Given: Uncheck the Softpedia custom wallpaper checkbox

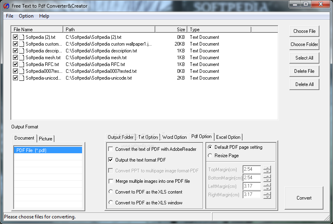Looking at the screenshot, I should point(15,44).
